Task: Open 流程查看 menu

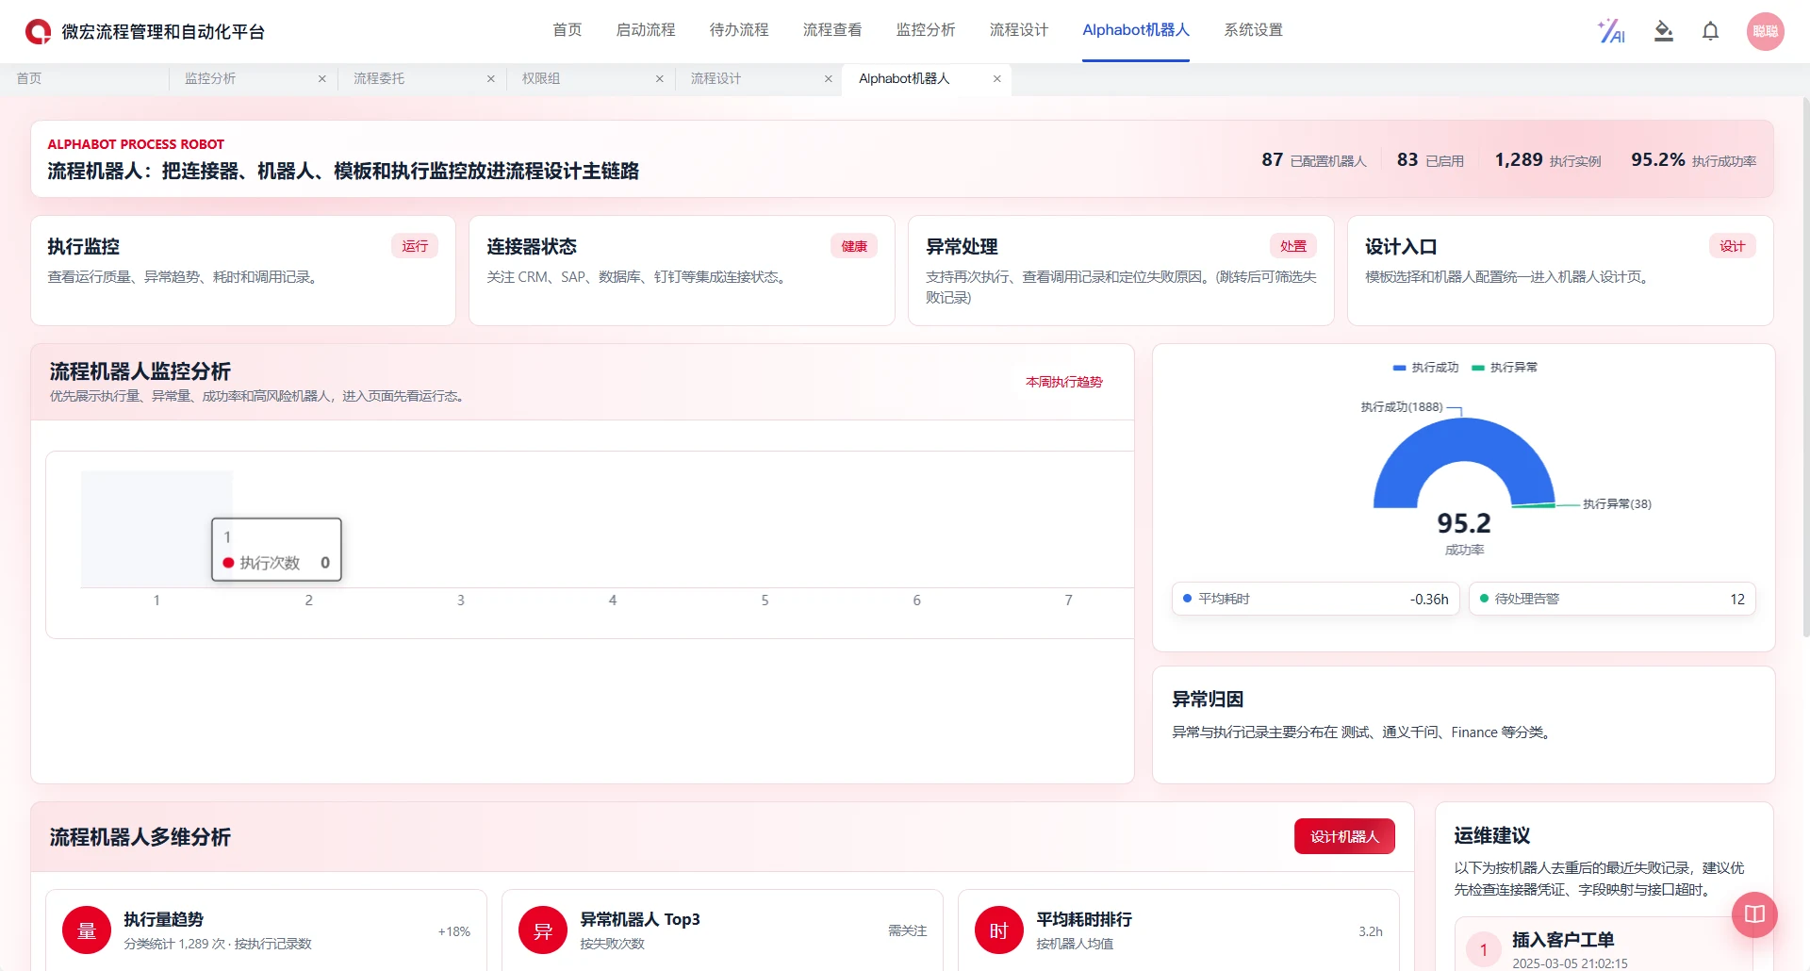Action: [832, 30]
